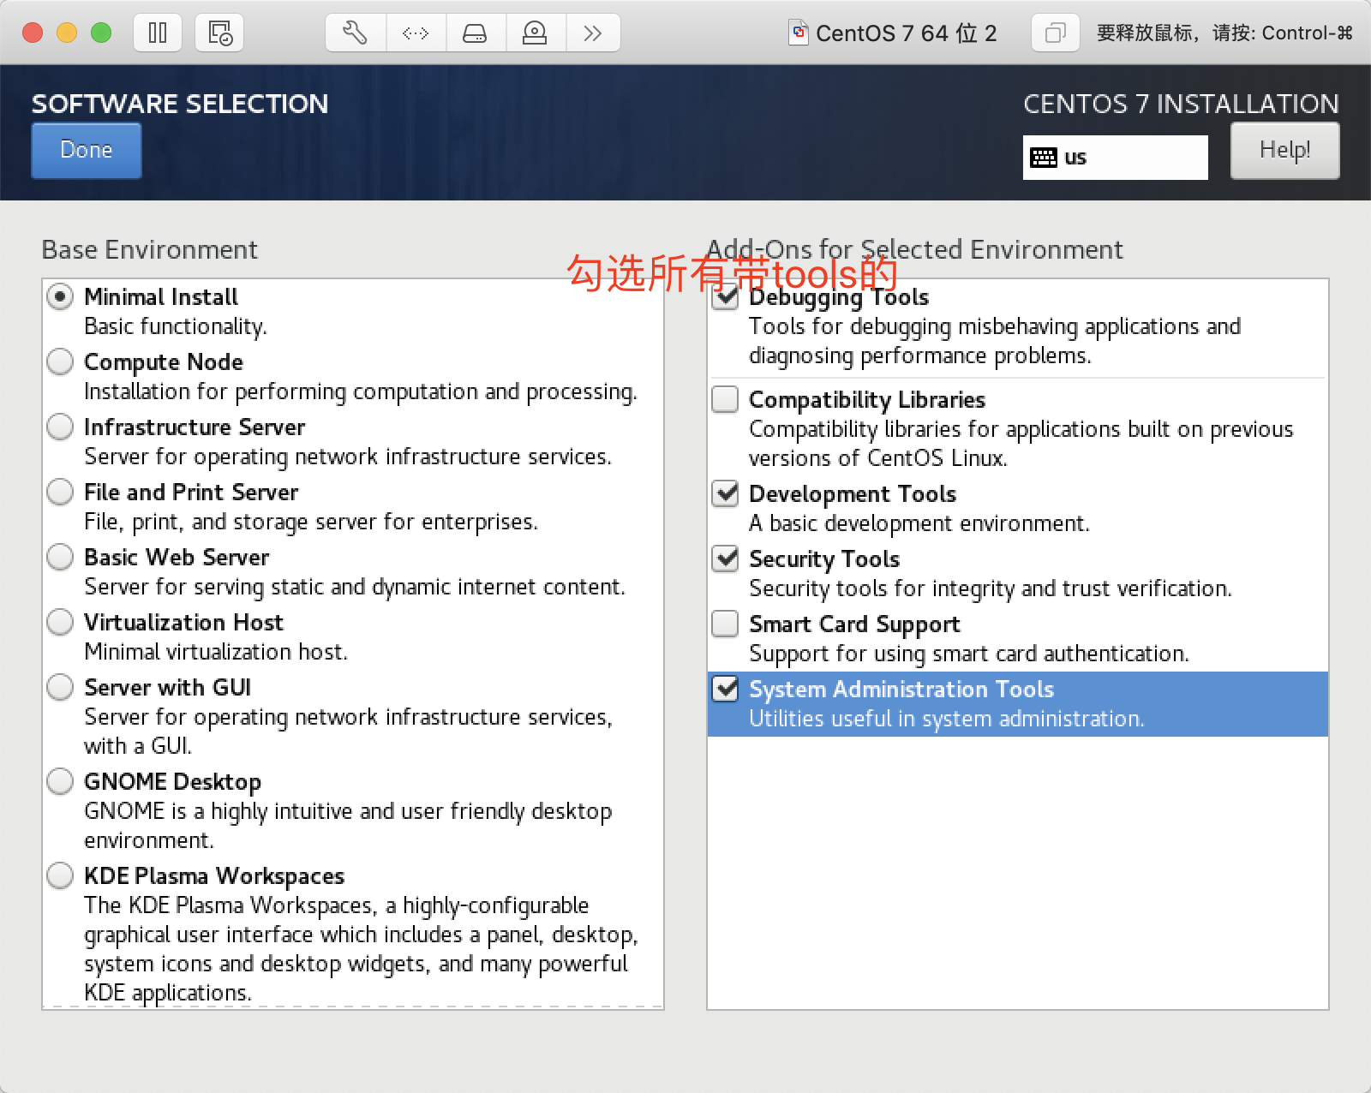Click 'A basic development environment.' text
The width and height of the screenshot is (1371, 1093).
[x=919, y=524]
